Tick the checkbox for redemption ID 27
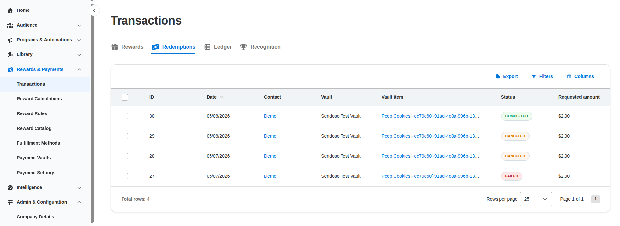The width and height of the screenshot is (620, 226). tap(125, 176)
